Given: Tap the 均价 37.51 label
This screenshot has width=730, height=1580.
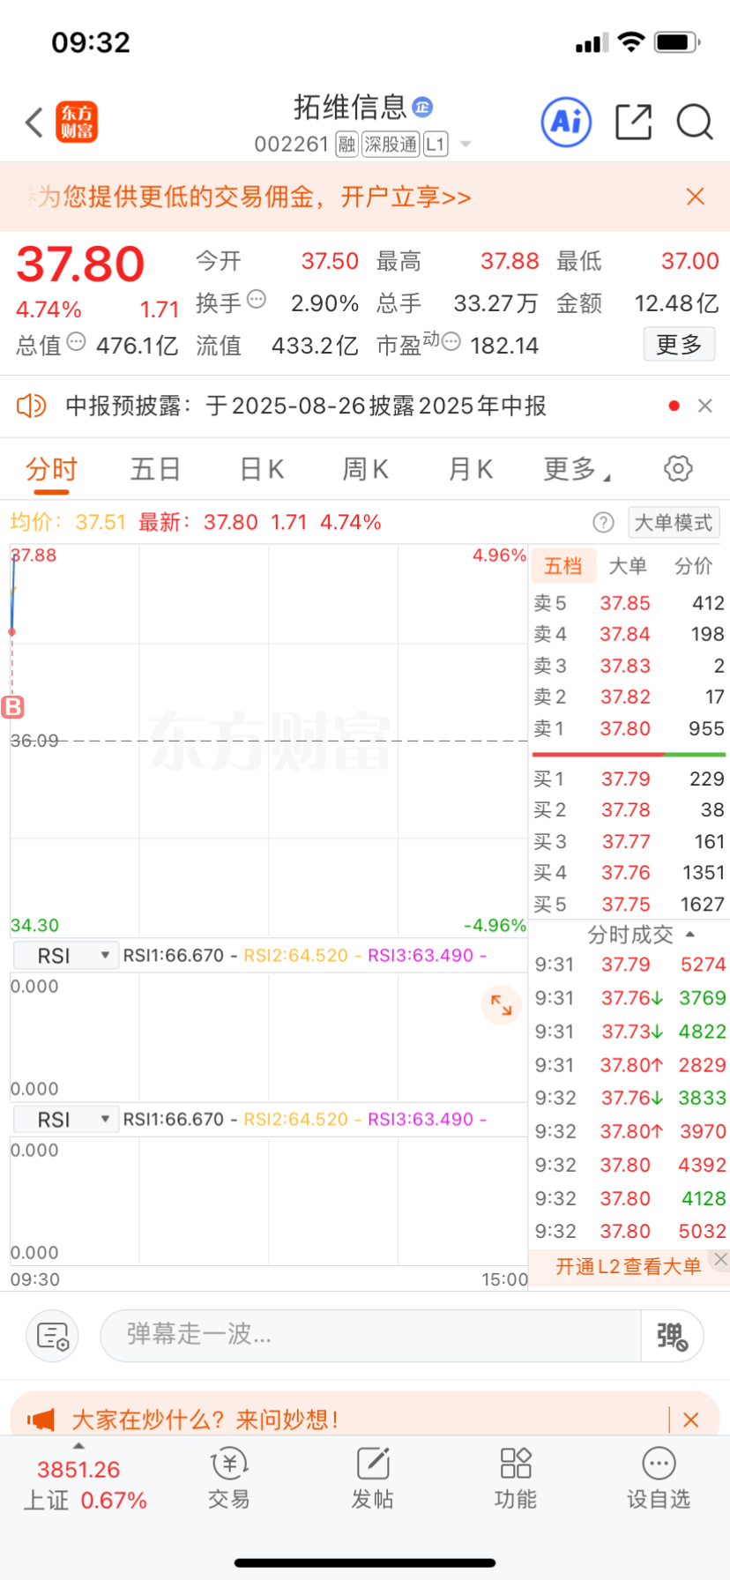Looking at the screenshot, I should click(x=69, y=522).
